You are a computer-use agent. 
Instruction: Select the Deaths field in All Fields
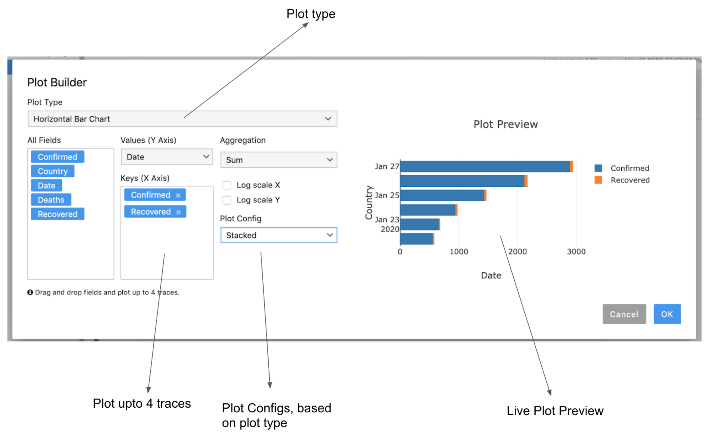point(51,200)
